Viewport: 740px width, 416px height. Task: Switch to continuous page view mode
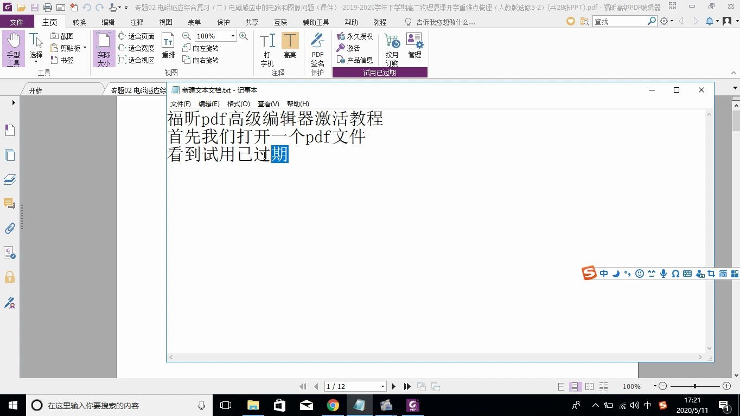(x=575, y=387)
